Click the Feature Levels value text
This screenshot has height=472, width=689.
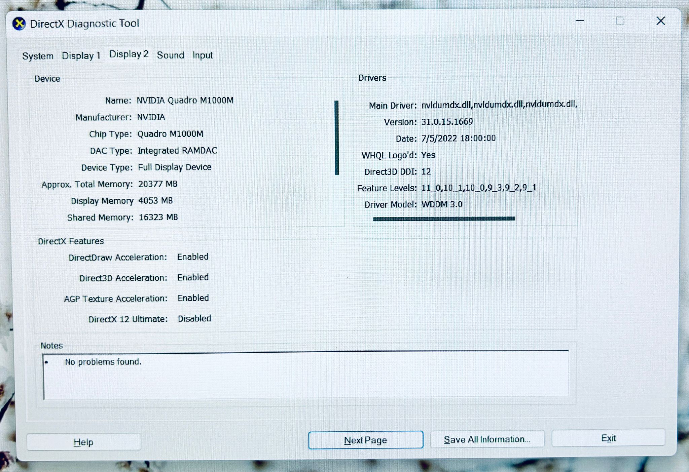pyautogui.click(x=478, y=188)
